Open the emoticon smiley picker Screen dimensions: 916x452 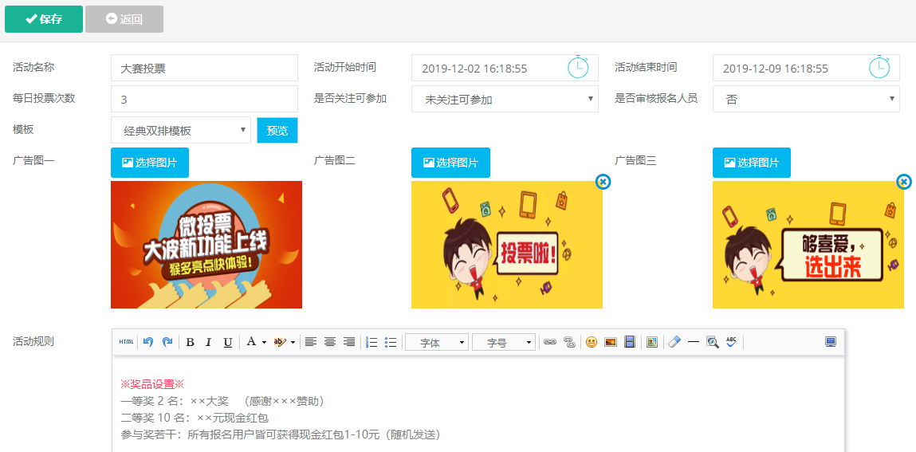click(x=592, y=342)
